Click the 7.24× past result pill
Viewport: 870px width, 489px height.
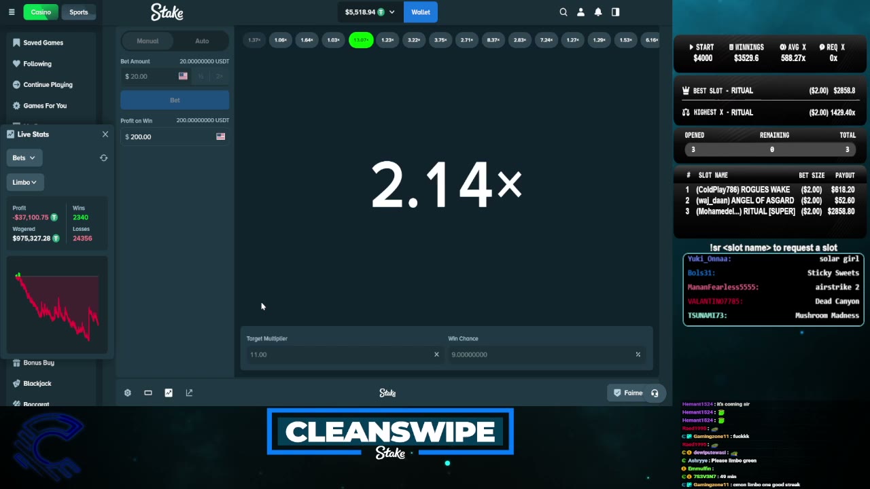[546, 40]
